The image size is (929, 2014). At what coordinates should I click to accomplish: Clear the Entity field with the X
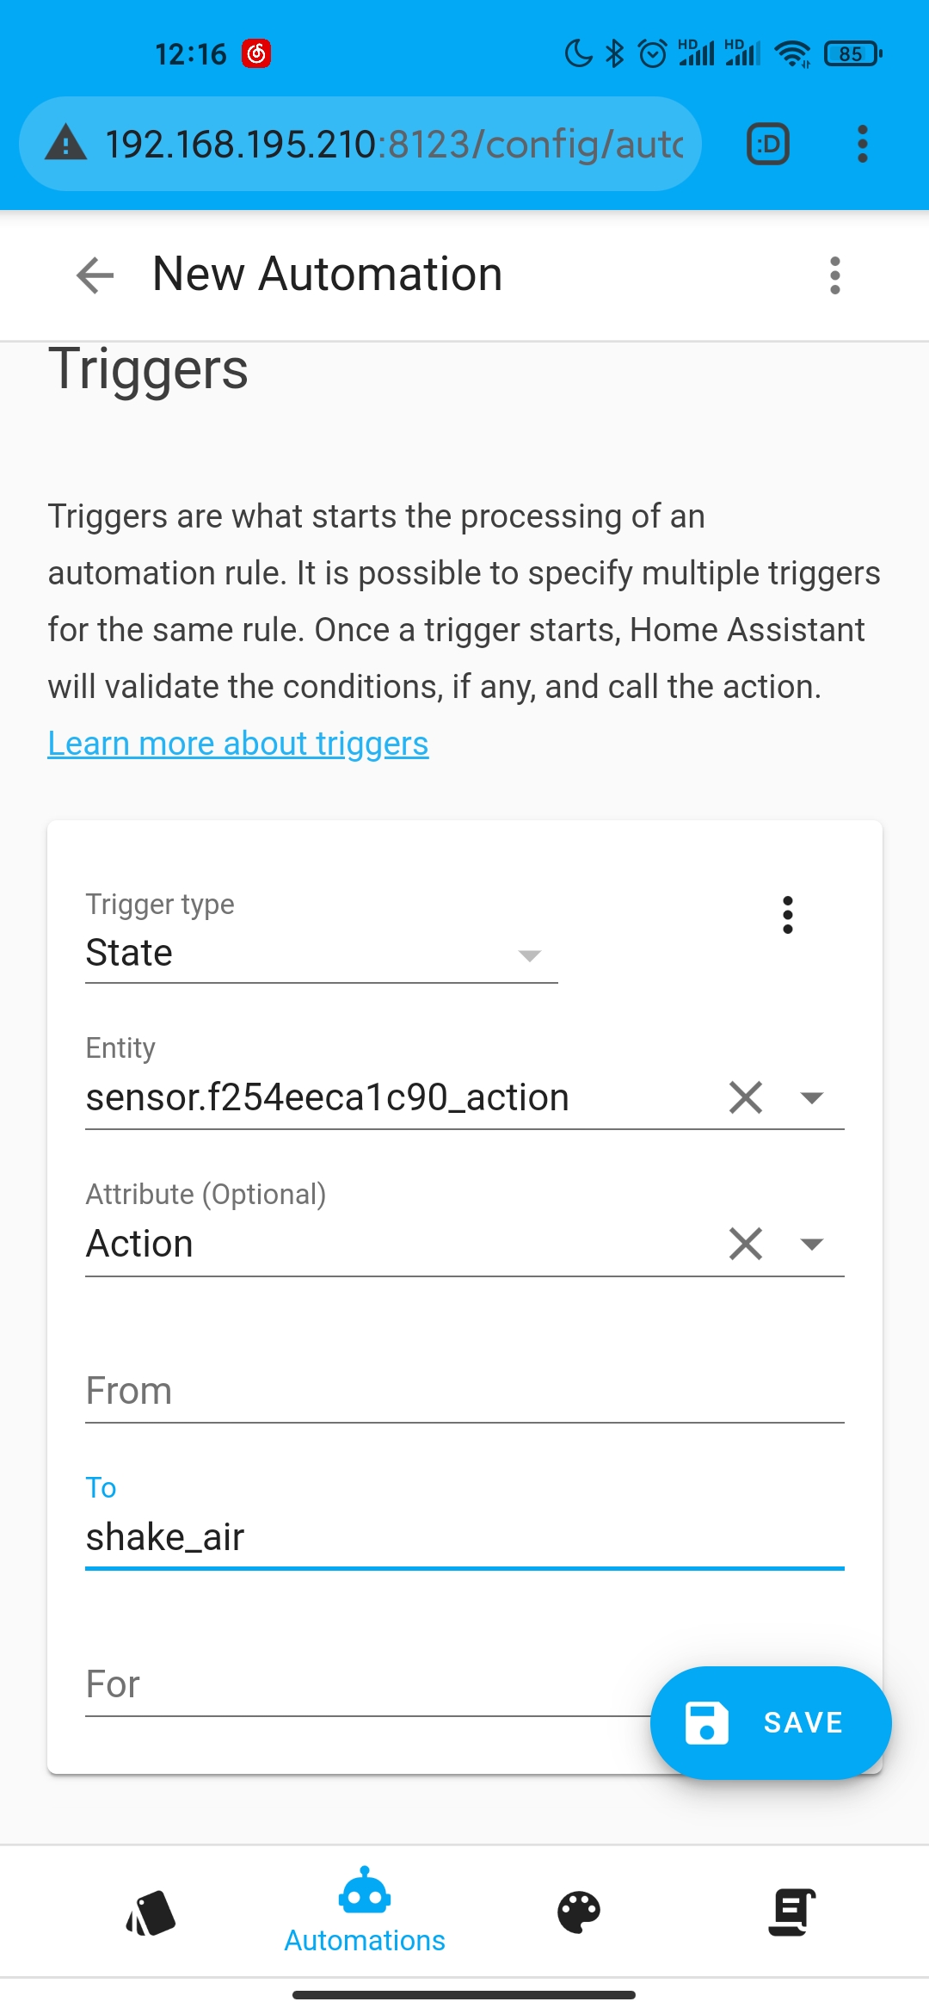pos(745,1097)
